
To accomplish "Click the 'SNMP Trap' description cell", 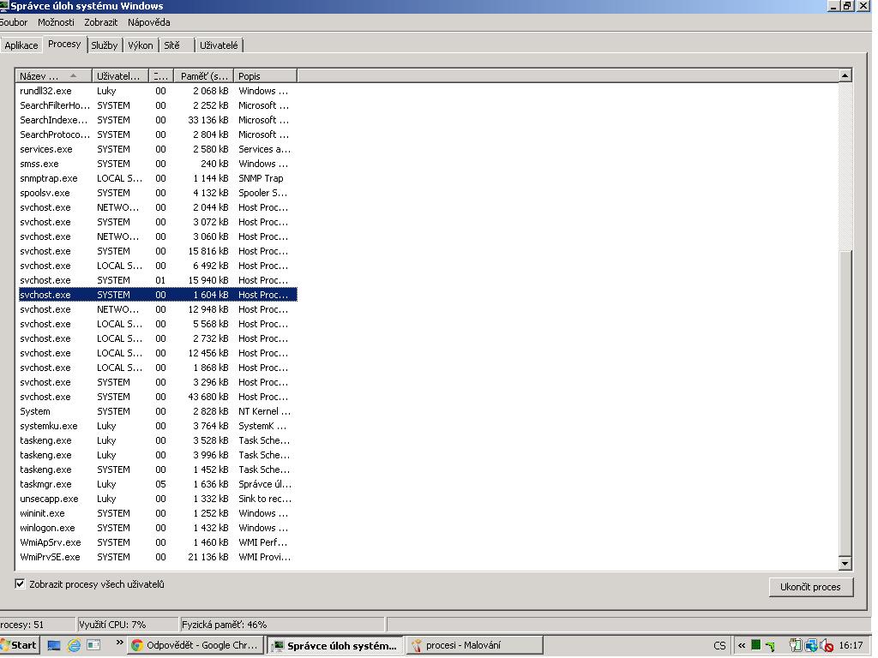I will pos(261,178).
